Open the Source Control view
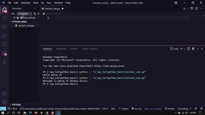The image size is (205, 115). point(4,27)
